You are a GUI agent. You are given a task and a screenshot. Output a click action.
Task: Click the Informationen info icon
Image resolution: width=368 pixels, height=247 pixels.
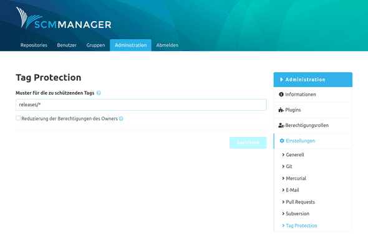[x=281, y=95]
